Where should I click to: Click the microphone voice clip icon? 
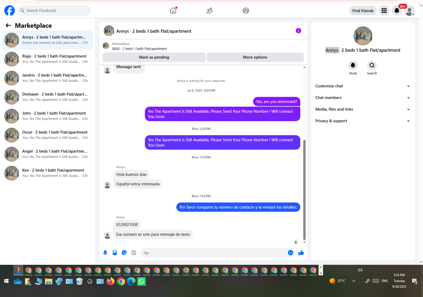105,253
